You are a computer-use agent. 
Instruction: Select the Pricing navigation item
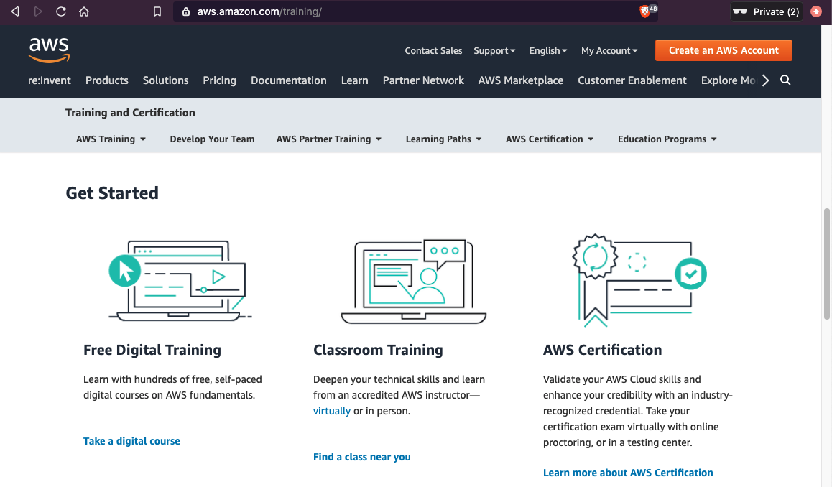coord(219,80)
